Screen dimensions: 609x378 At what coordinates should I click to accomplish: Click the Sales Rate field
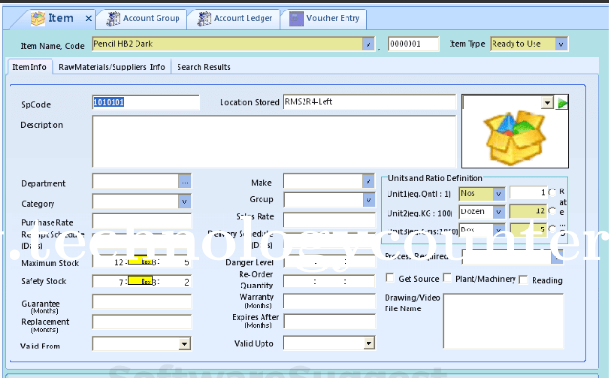[329, 220]
